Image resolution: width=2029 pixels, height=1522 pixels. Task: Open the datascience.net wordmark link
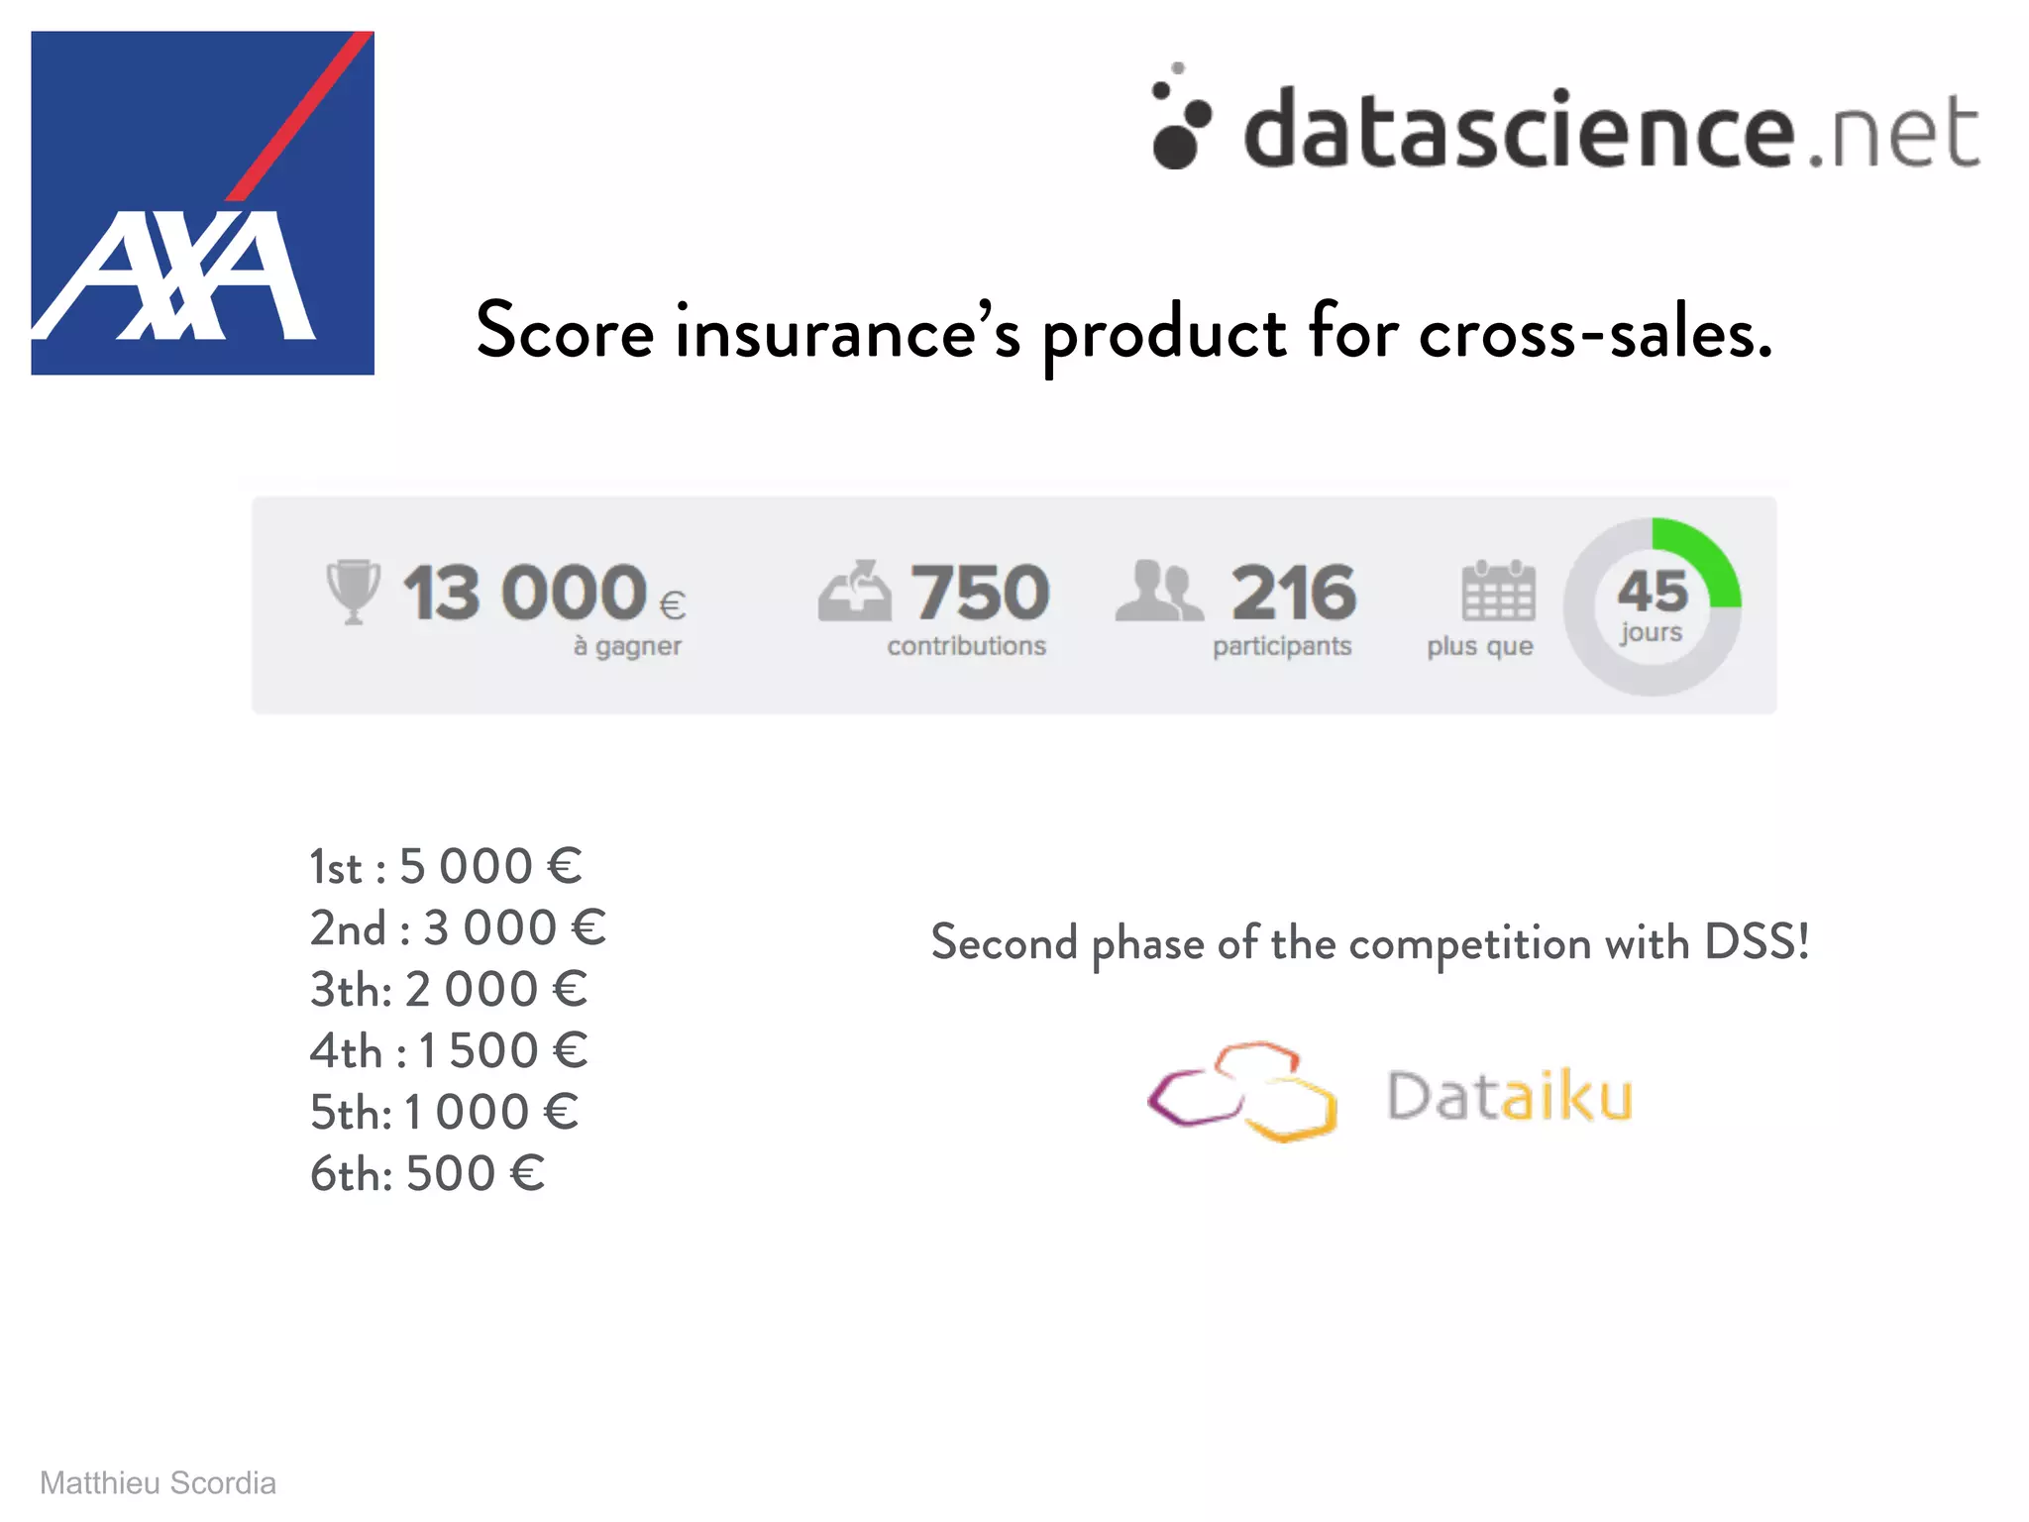pyautogui.click(x=1611, y=129)
